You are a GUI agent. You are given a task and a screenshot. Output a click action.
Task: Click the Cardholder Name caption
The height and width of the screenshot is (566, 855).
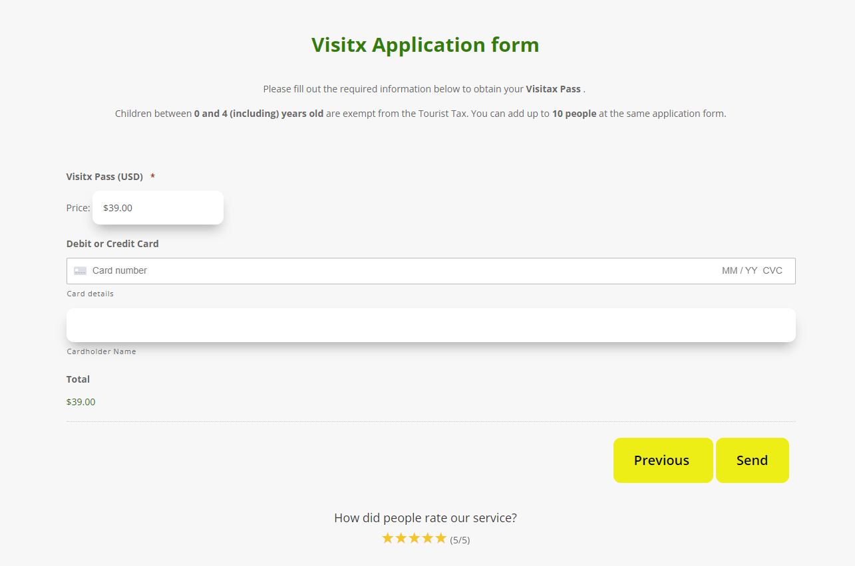click(x=101, y=351)
